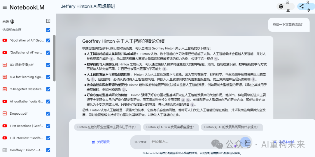Screen dimensions: 315x157
Task: Click suggestion Hinton 对 AI 未来发展有哪些担忧?
Action: pyautogui.click(x=171, y=127)
